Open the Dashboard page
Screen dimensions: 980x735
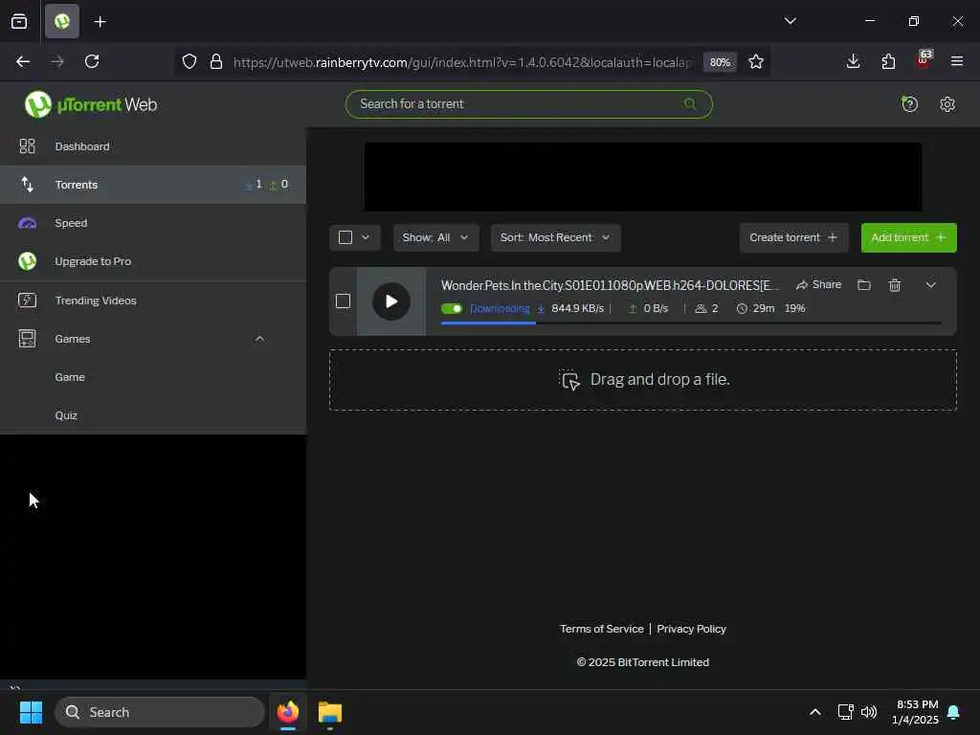point(153,146)
